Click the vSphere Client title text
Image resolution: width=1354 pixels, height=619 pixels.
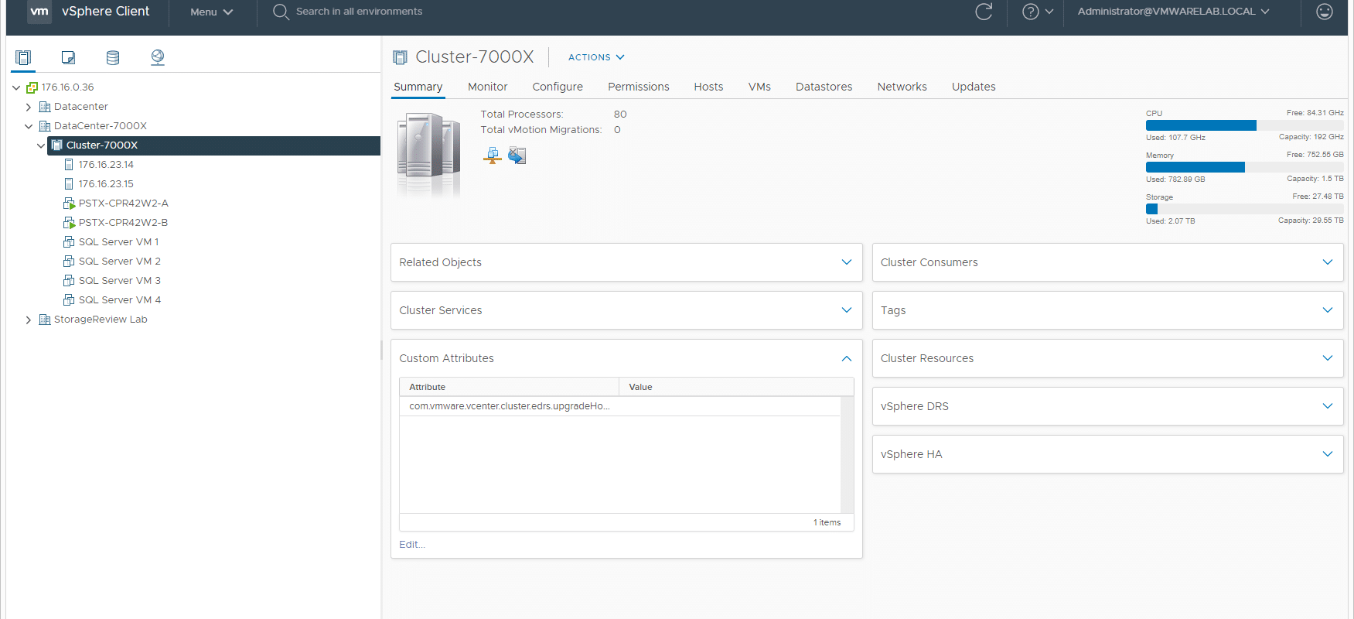pos(106,12)
